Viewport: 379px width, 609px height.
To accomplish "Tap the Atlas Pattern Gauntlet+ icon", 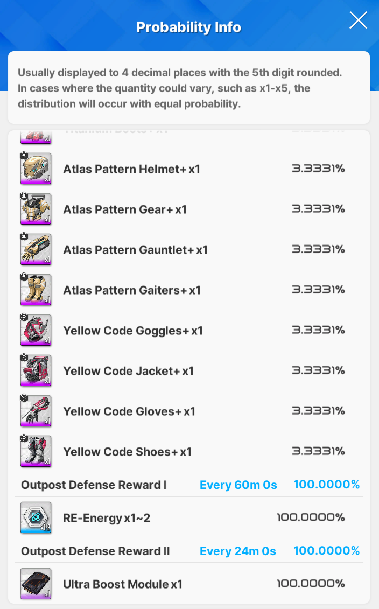I will click(36, 249).
